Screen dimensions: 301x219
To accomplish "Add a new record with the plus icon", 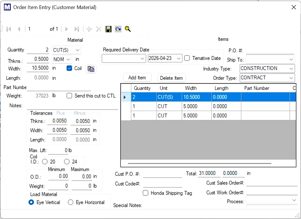I will click(89, 29).
